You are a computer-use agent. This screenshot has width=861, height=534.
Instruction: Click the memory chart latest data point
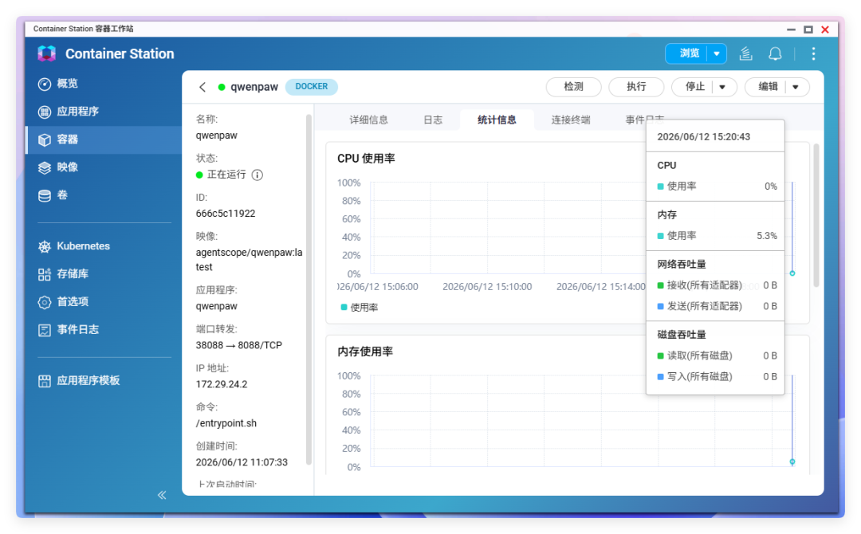pyautogui.click(x=792, y=462)
